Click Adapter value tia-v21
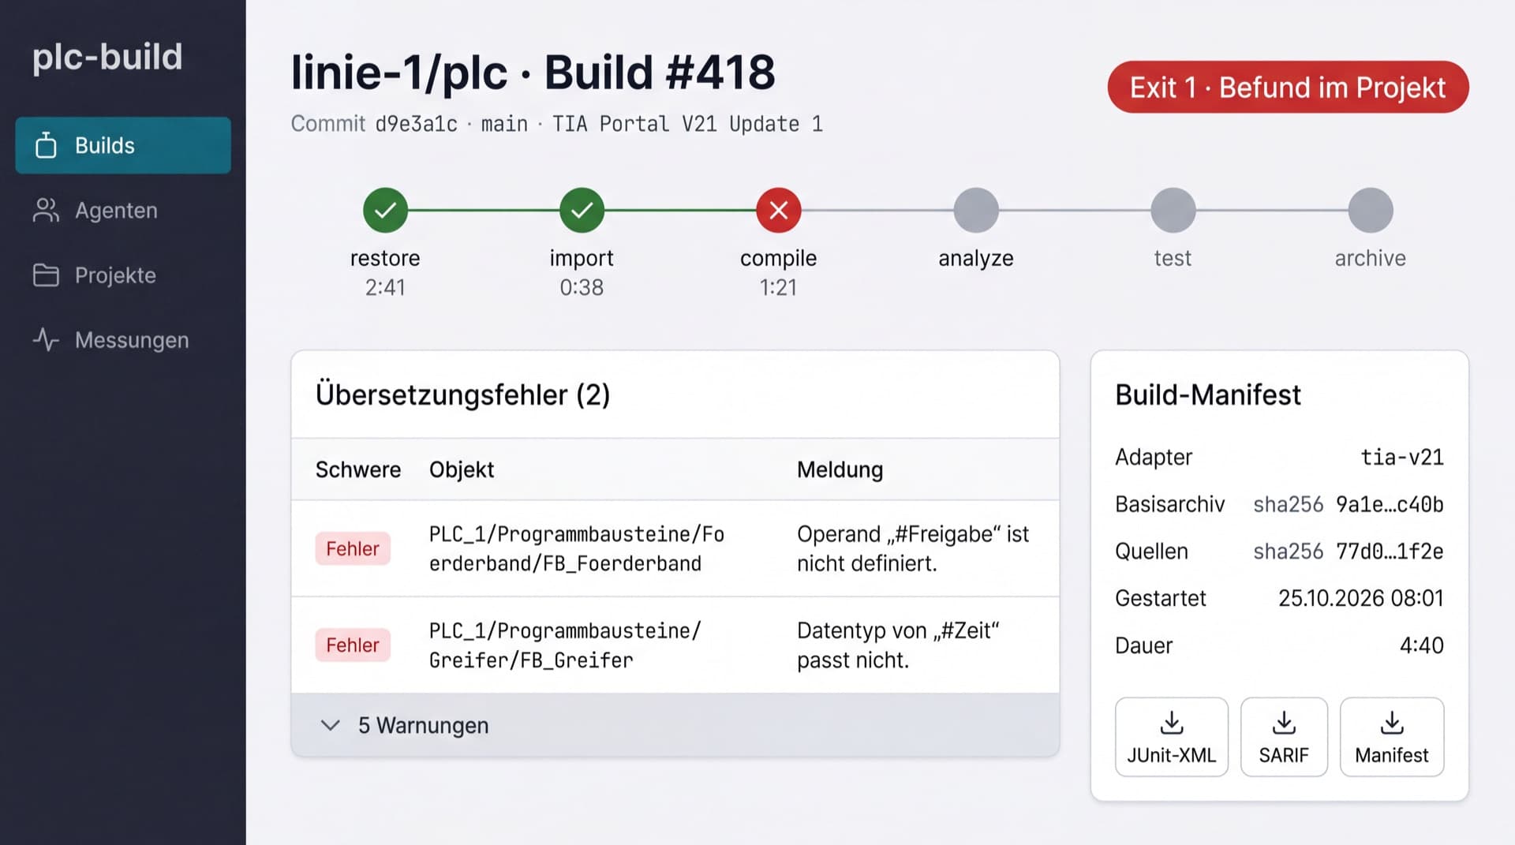Image resolution: width=1515 pixels, height=845 pixels. (x=1402, y=457)
